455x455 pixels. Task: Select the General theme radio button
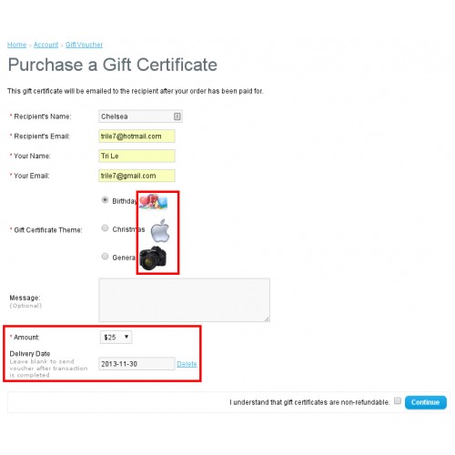point(105,257)
